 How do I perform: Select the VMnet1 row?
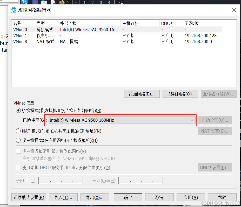click(117, 36)
